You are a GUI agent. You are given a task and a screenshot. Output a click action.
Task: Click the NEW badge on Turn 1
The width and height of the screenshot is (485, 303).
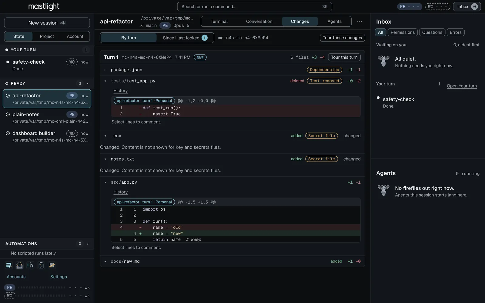[200, 57]
